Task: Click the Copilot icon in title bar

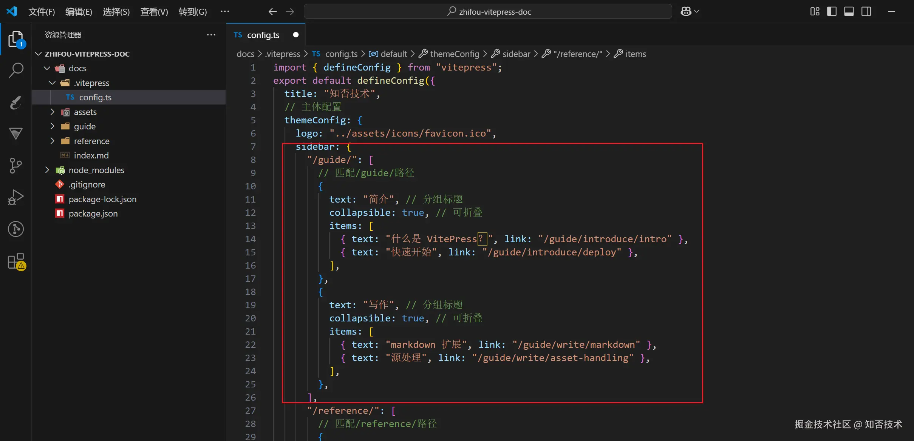Action: tap(686, 12)
